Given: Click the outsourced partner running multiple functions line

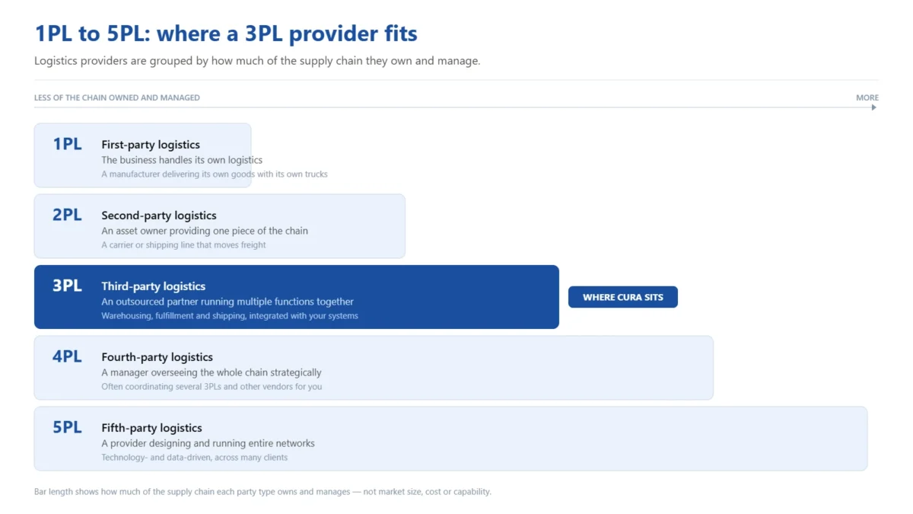Looking at the screenshot, I should (227, 302).
